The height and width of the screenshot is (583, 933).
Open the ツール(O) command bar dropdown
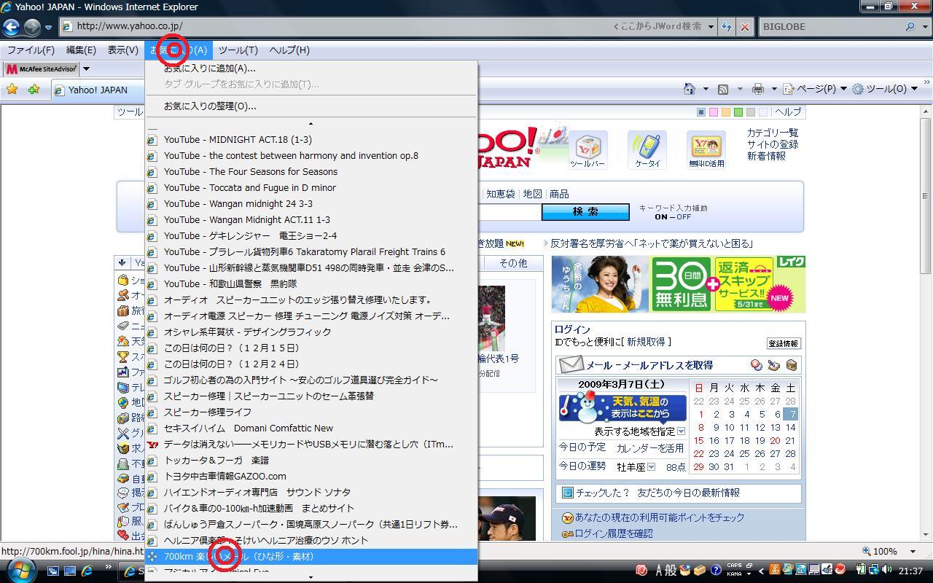coord(885,89)
